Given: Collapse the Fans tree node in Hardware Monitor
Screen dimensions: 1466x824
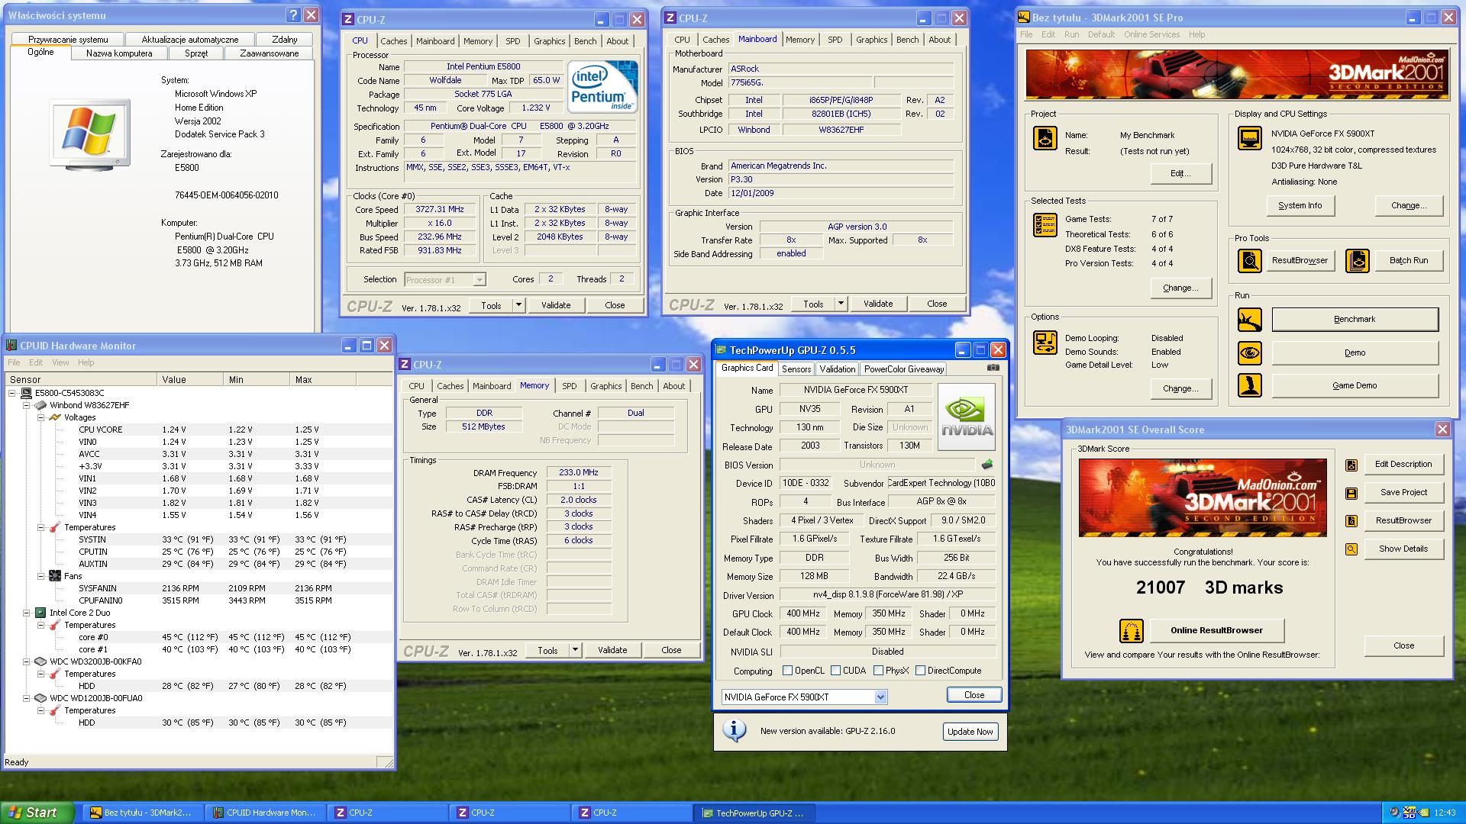Looking at the screenshot, I should [40, 576].
